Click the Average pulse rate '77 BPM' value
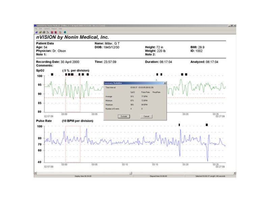This screenshot has height=202, width=270. point(144,97)
